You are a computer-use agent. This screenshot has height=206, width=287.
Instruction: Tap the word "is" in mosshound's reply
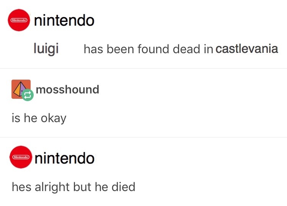click(x=16, y=118)
